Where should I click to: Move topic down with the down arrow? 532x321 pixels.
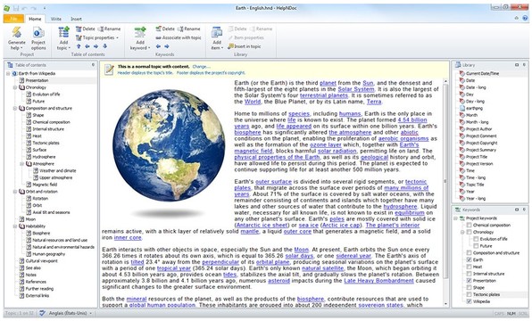click(x=104, y=46)
